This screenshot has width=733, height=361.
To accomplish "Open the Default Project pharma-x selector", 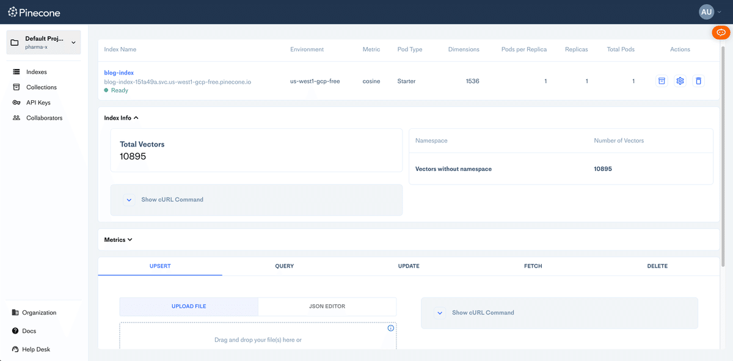I will [43, 42].
